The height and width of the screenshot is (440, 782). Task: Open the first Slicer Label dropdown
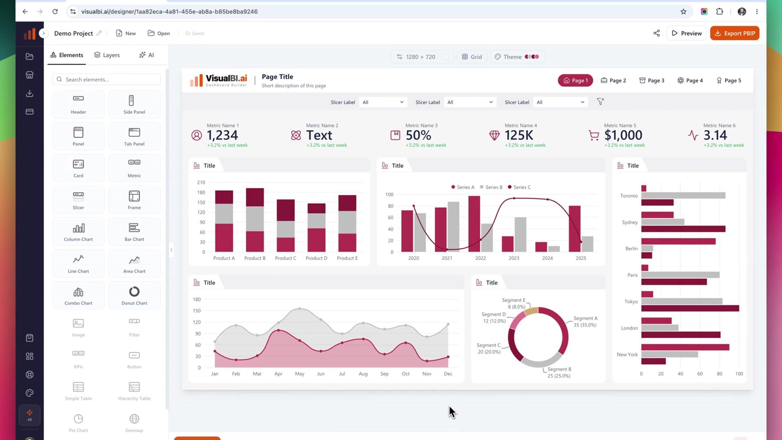coord(383,102)
